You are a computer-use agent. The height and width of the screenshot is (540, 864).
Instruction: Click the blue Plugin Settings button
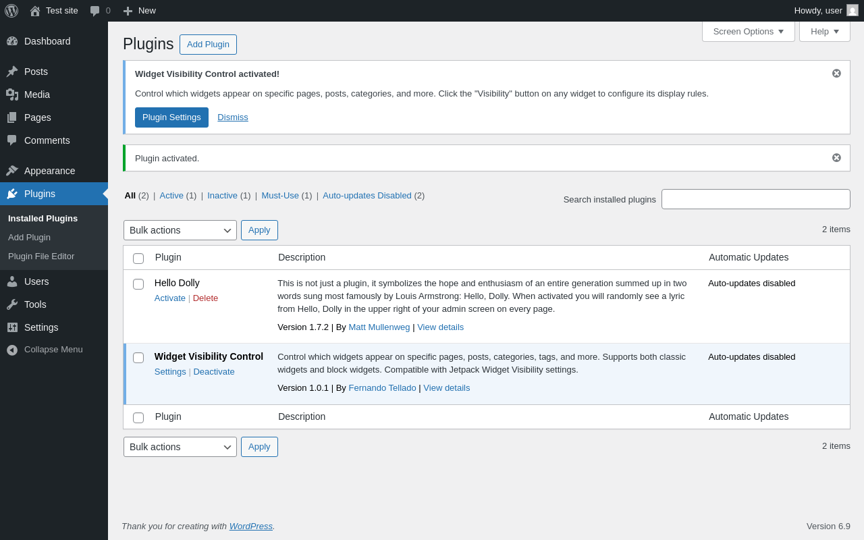point(171,117)
